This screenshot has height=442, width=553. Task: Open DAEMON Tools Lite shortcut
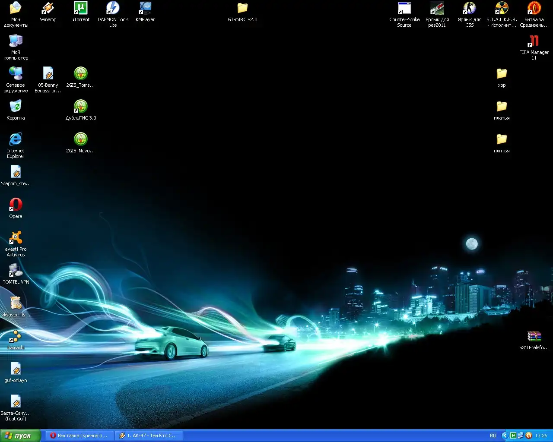click(x=113, y=8)
